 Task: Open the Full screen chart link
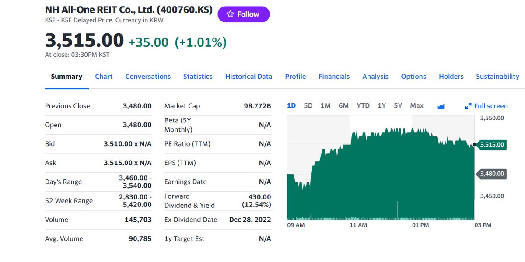pyautogui.click(x=486, y=106)
